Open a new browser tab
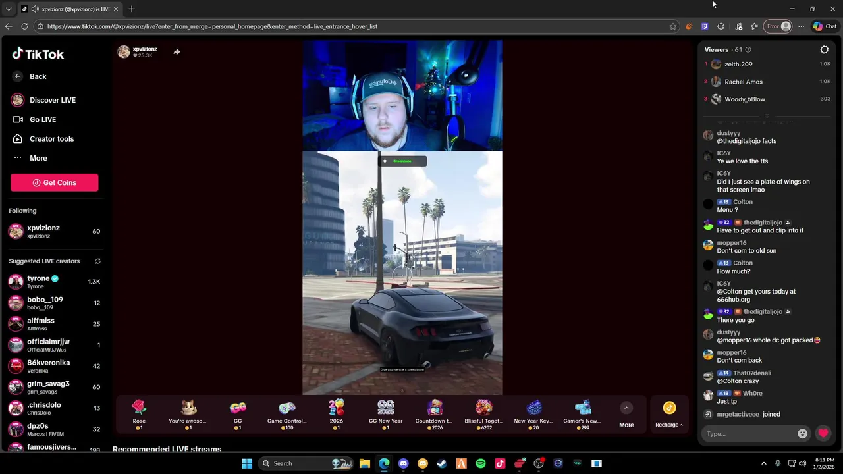This screenshot has height=474, width=843. (x=132, y=9)
